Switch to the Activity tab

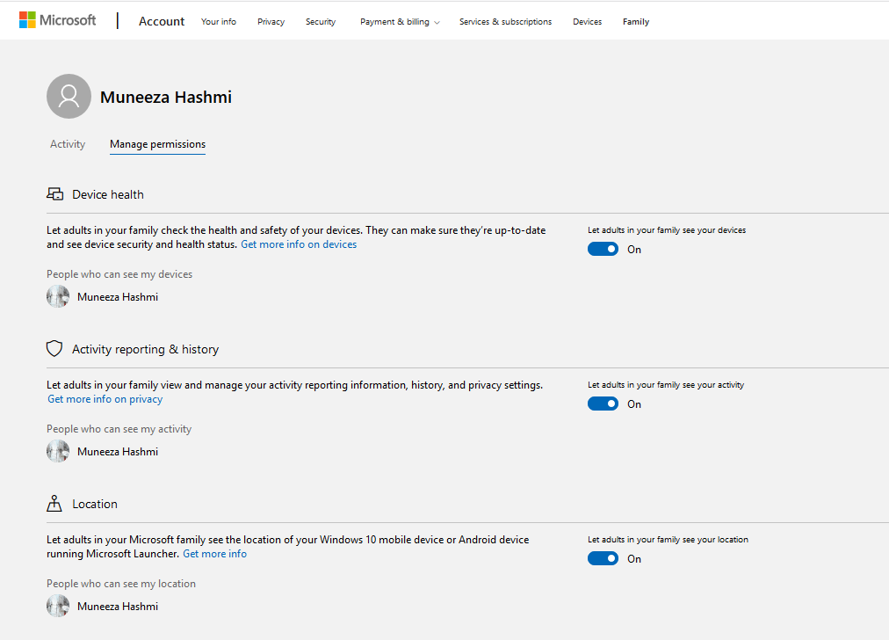[x=68, y=144]
